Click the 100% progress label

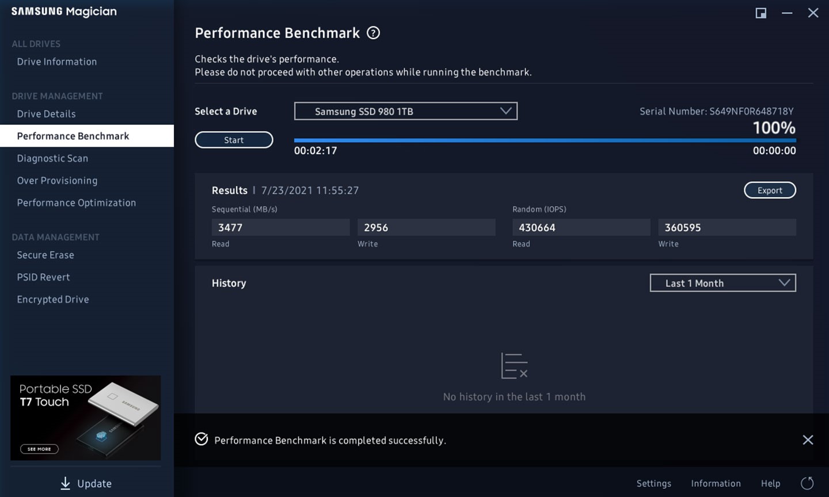(x=774, y=128)
